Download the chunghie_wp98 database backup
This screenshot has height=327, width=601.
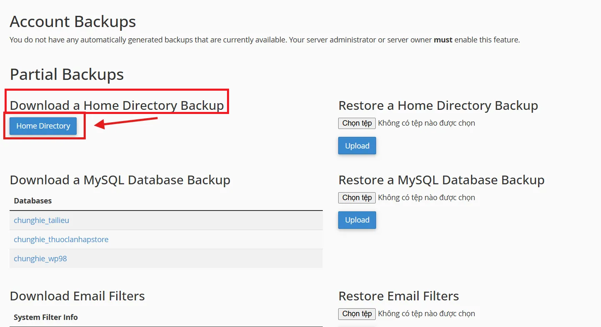tap(40, 259)
